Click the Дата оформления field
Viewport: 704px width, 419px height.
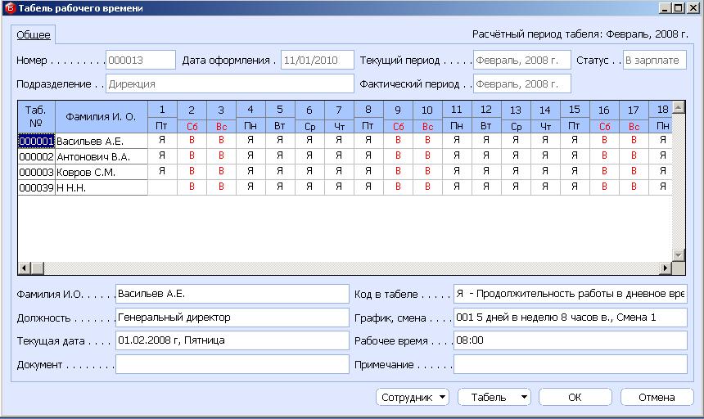tap(317, 60)
